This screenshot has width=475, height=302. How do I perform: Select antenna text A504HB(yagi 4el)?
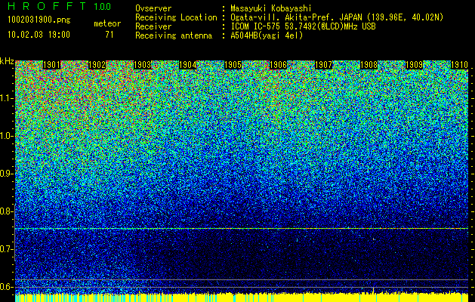(x=267, y=35)
